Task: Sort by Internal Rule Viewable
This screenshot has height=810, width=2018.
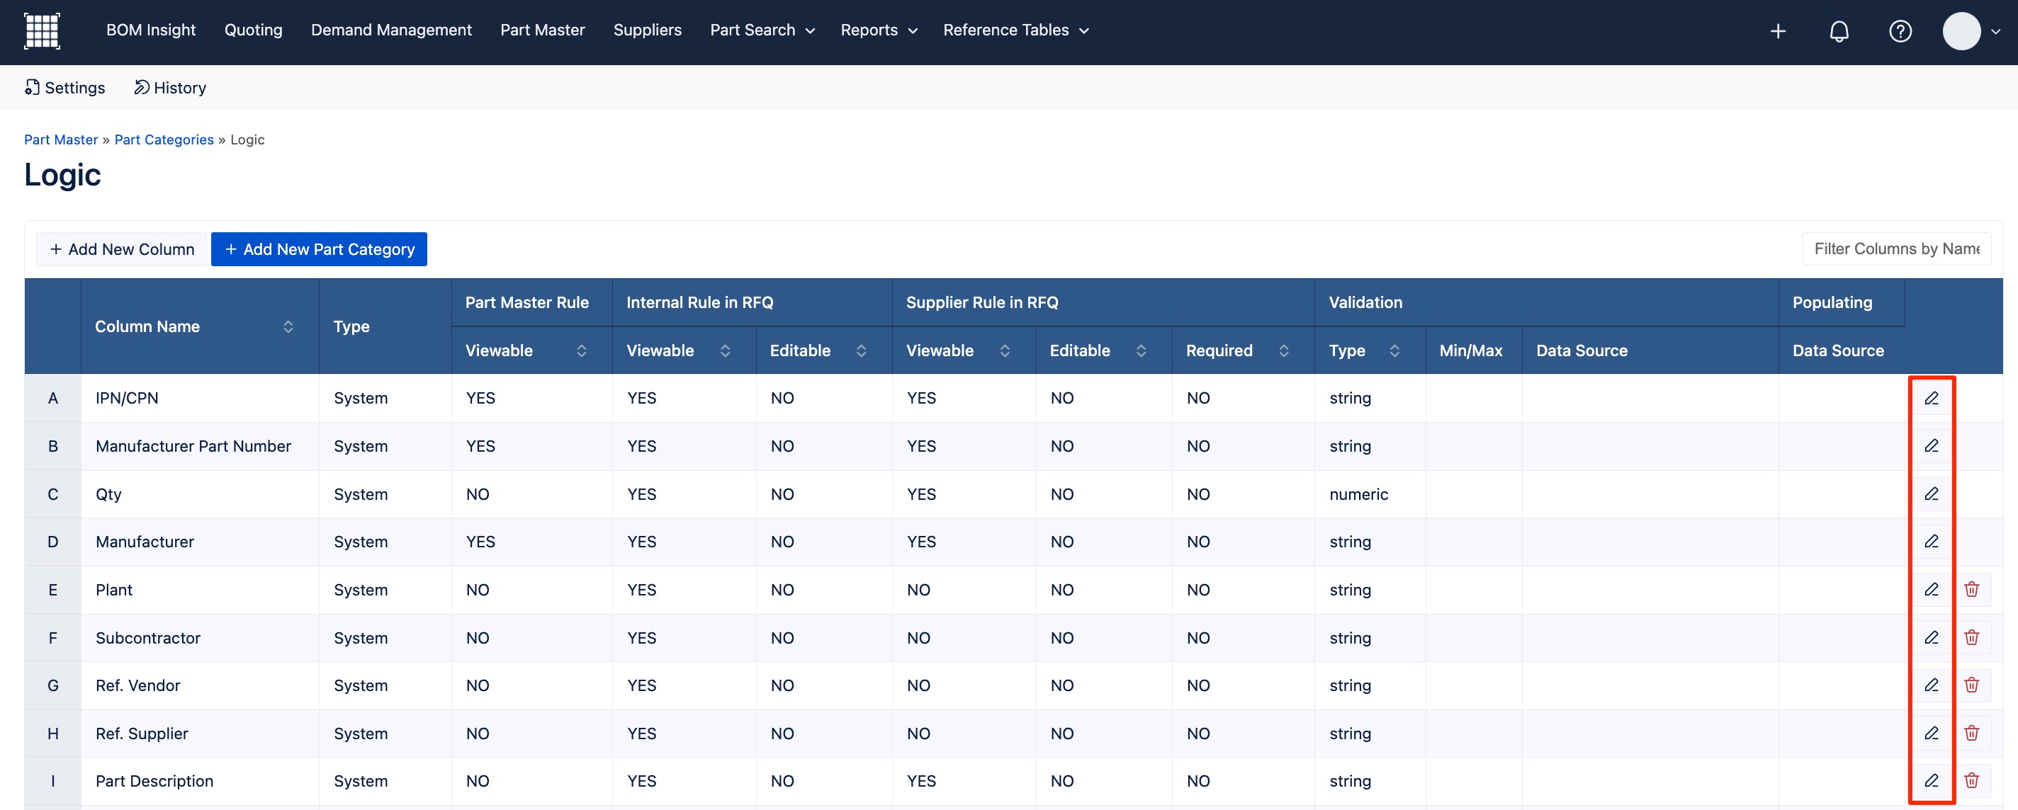Action: tap(725, 350)
